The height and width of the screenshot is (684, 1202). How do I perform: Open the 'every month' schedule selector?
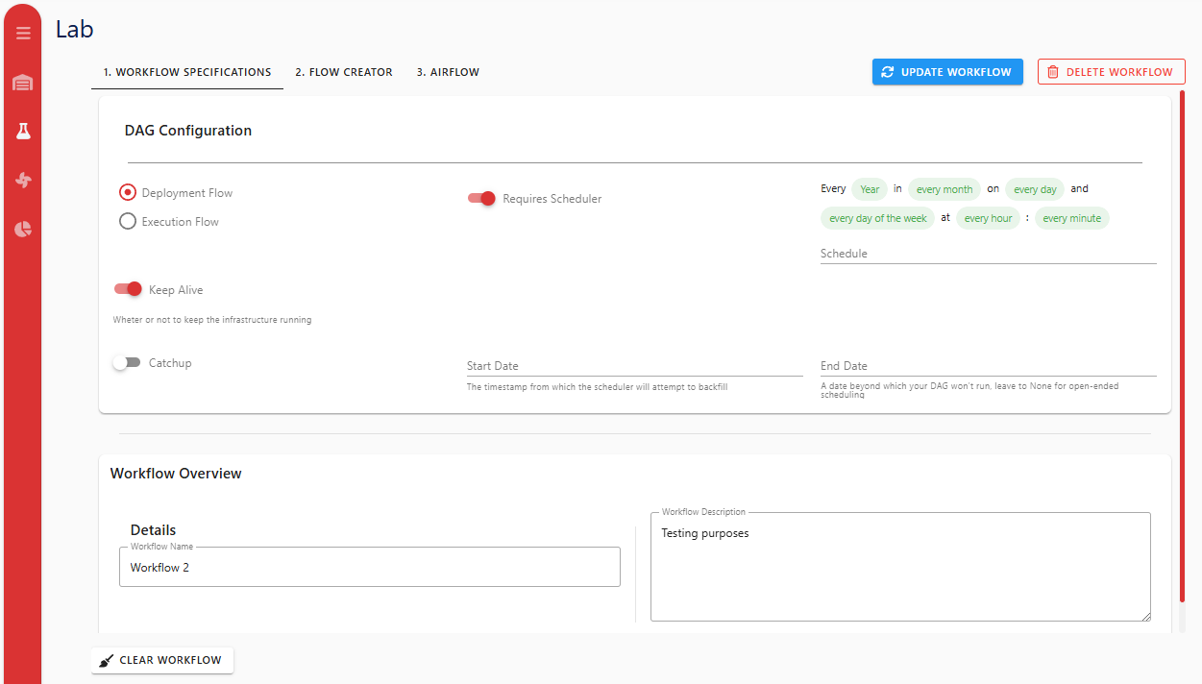[944, 188]
